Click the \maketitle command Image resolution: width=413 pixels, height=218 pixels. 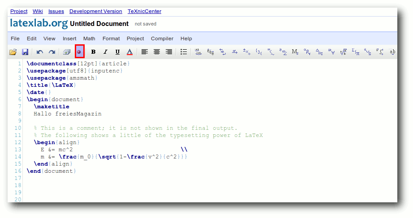pos(52,107)
